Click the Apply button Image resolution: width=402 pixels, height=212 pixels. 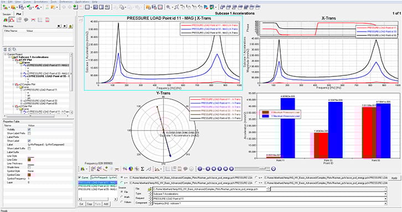(394, 178)
